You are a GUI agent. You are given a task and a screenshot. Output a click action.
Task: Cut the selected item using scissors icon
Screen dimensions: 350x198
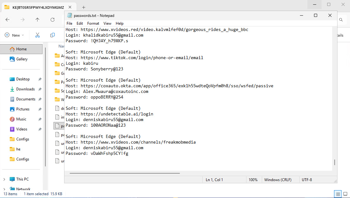37,35
